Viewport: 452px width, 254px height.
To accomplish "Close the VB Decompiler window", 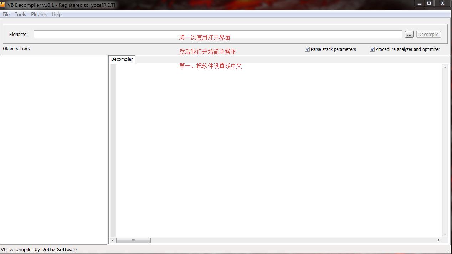I will [x=442, y=3].
